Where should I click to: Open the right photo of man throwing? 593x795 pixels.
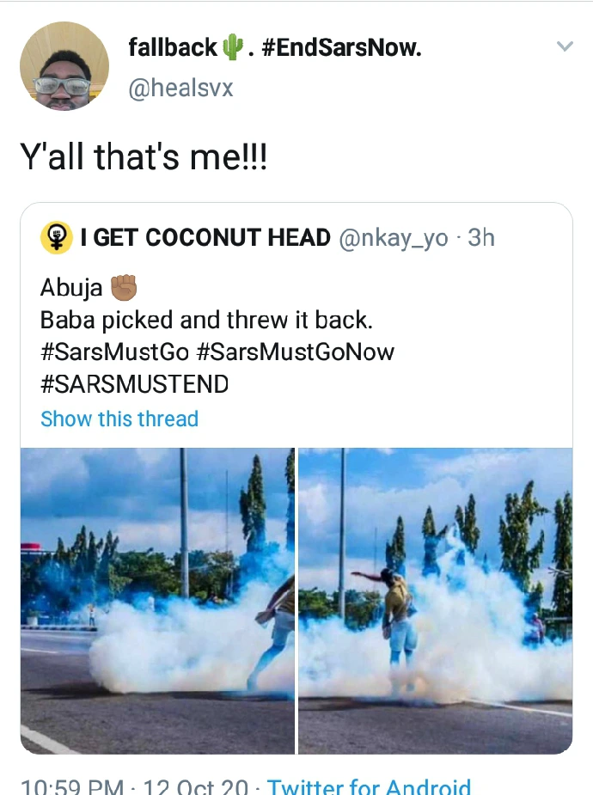coord(435,601)
